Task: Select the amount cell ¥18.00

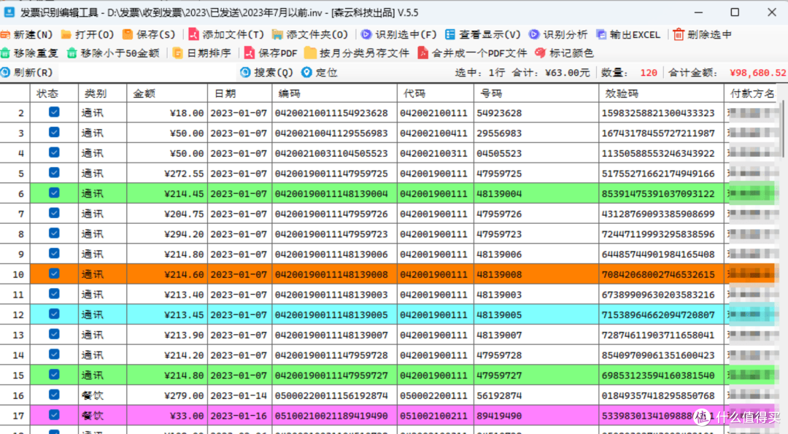Action: (167, 113)
